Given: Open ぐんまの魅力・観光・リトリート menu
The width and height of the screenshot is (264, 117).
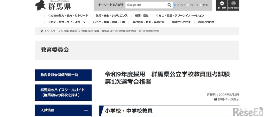Looking at the screenshot, I should tap(68, 16).
